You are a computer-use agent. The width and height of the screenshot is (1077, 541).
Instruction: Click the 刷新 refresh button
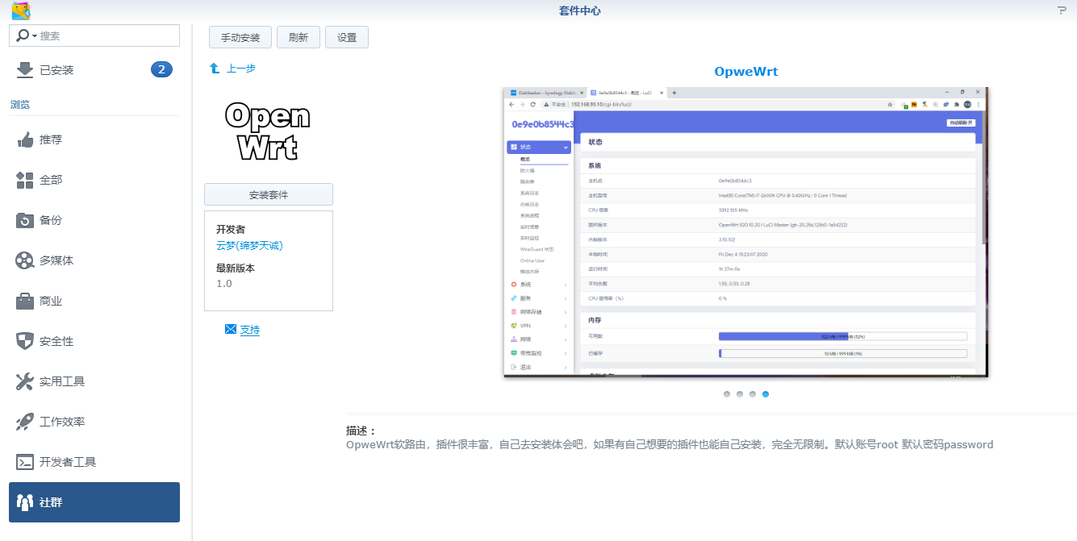298,37
